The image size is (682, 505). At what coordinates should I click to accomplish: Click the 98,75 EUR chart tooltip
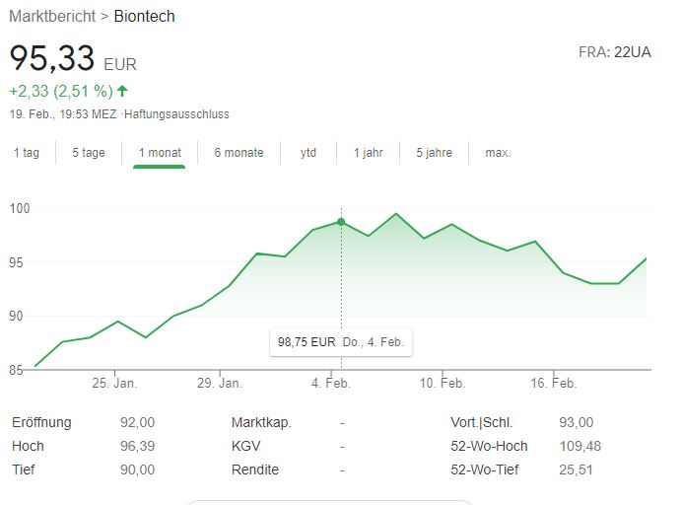pos(341,342)
